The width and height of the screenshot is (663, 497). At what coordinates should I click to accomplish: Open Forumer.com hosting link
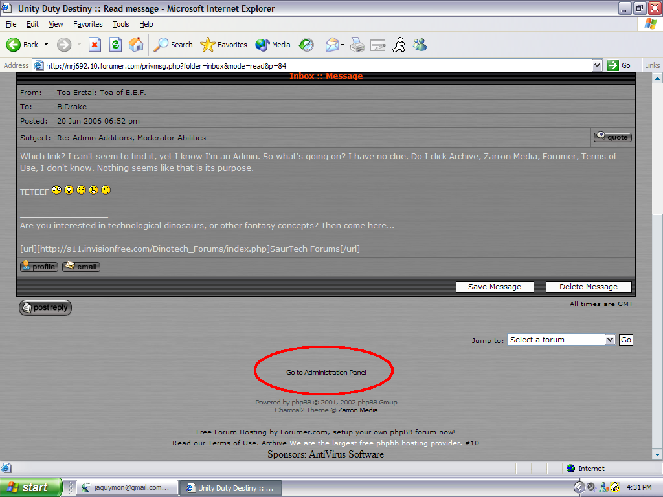tap(304, 432)
